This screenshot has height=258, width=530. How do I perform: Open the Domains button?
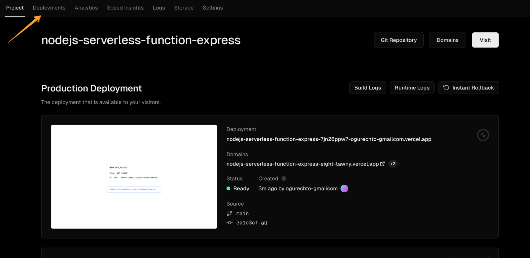[x=447, y=40]
